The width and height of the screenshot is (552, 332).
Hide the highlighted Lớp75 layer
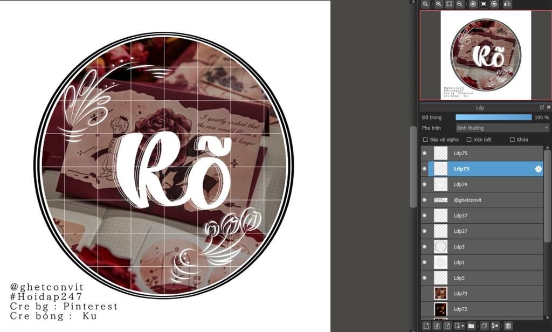pos(424,169)
